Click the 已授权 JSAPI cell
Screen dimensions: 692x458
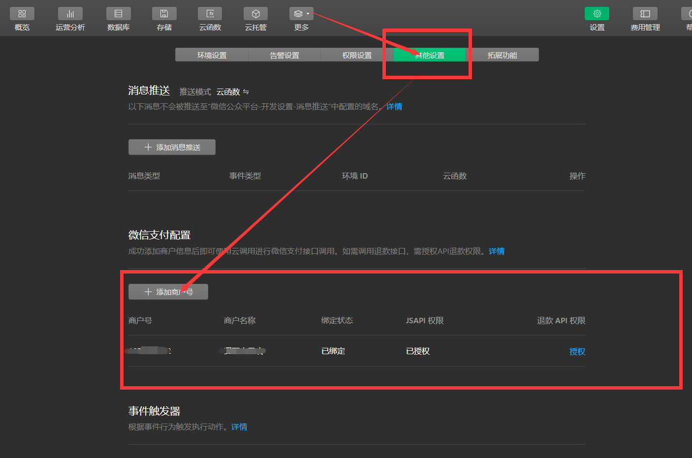[x=418, y=351]
